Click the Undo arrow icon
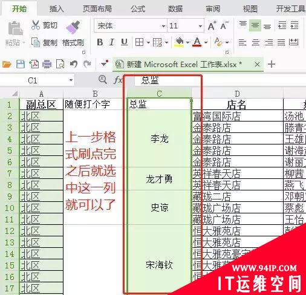Image resolution: width=306 pixels, height=295 pixels. pos(74,64)
